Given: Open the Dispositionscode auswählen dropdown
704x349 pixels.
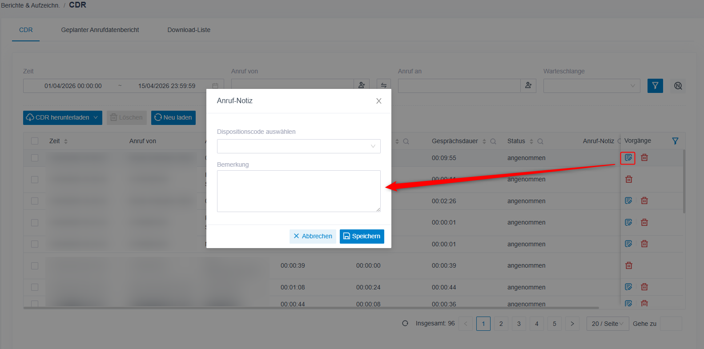Looking at the screenshot, I should [x=299, y=146].
